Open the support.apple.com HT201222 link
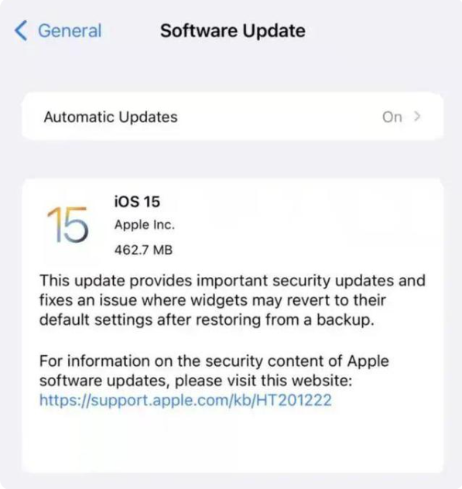The height and width of the screenshot is (489, 462). point(185,400)
